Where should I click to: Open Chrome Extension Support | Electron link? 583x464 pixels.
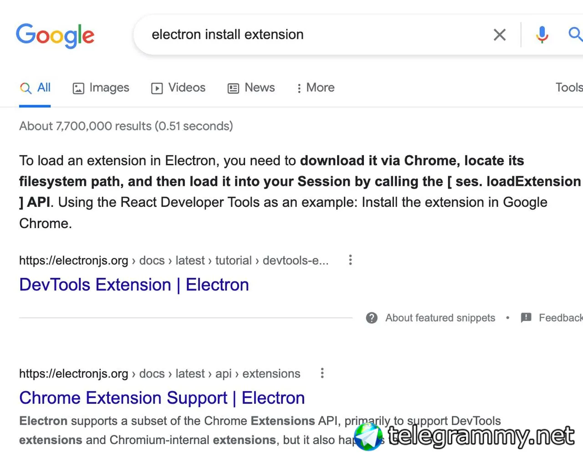coord(162,398)
